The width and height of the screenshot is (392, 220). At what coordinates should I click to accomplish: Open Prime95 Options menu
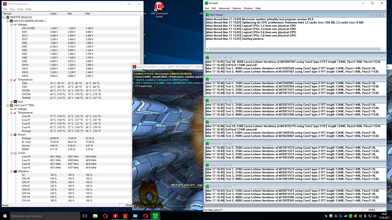pyautogui.click(x=236, y=8)
